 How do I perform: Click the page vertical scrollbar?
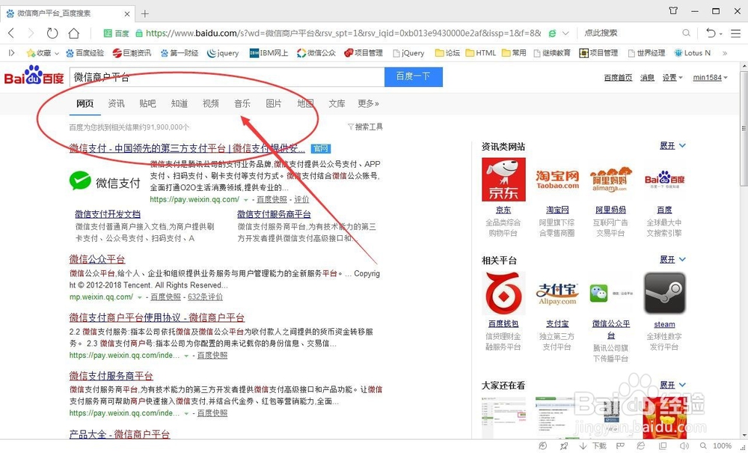tap(744, 129)
